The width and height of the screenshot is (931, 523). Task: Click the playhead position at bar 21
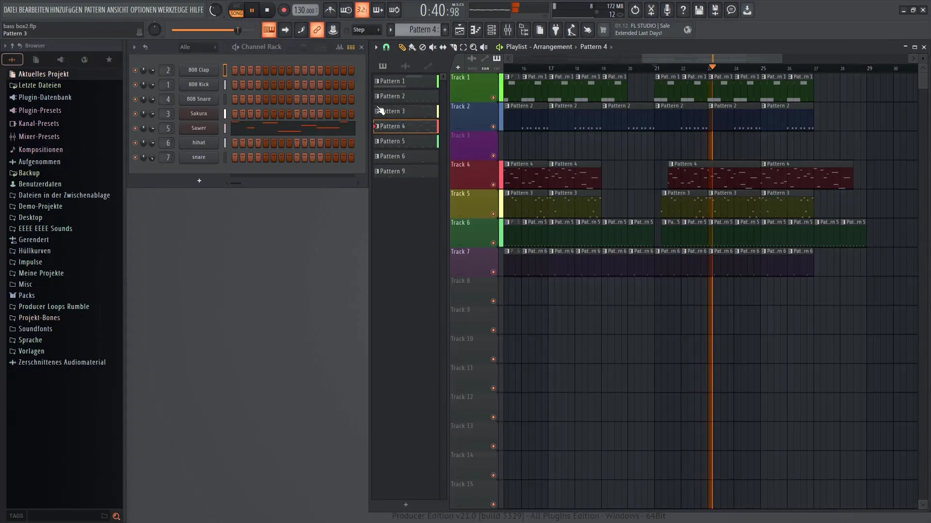(657, 68)
